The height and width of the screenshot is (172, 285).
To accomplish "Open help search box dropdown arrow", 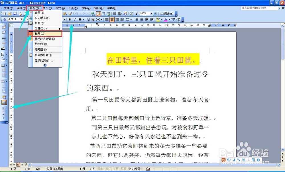I will click(279, 8).
